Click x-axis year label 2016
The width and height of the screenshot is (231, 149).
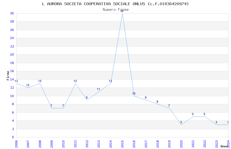(x=134, y=144)
